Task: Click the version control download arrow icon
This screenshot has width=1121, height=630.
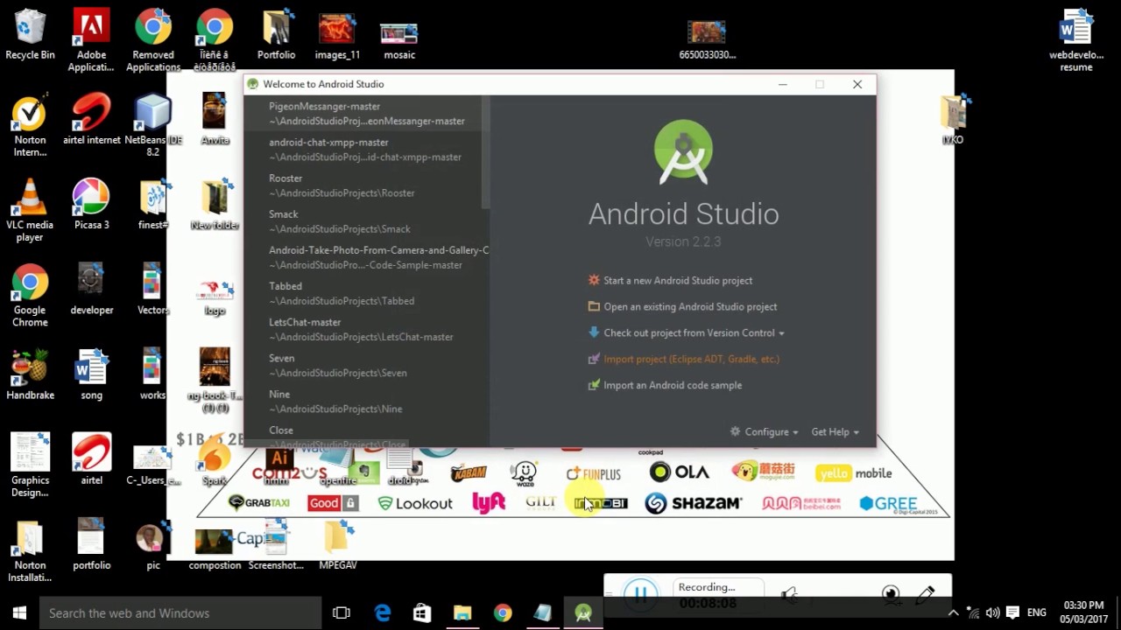Action: point(594,332)
